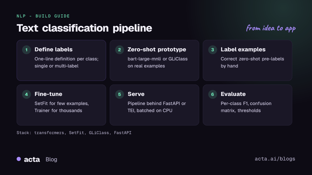Click the "Text classification pipeline" title

[x=84, y=28]
